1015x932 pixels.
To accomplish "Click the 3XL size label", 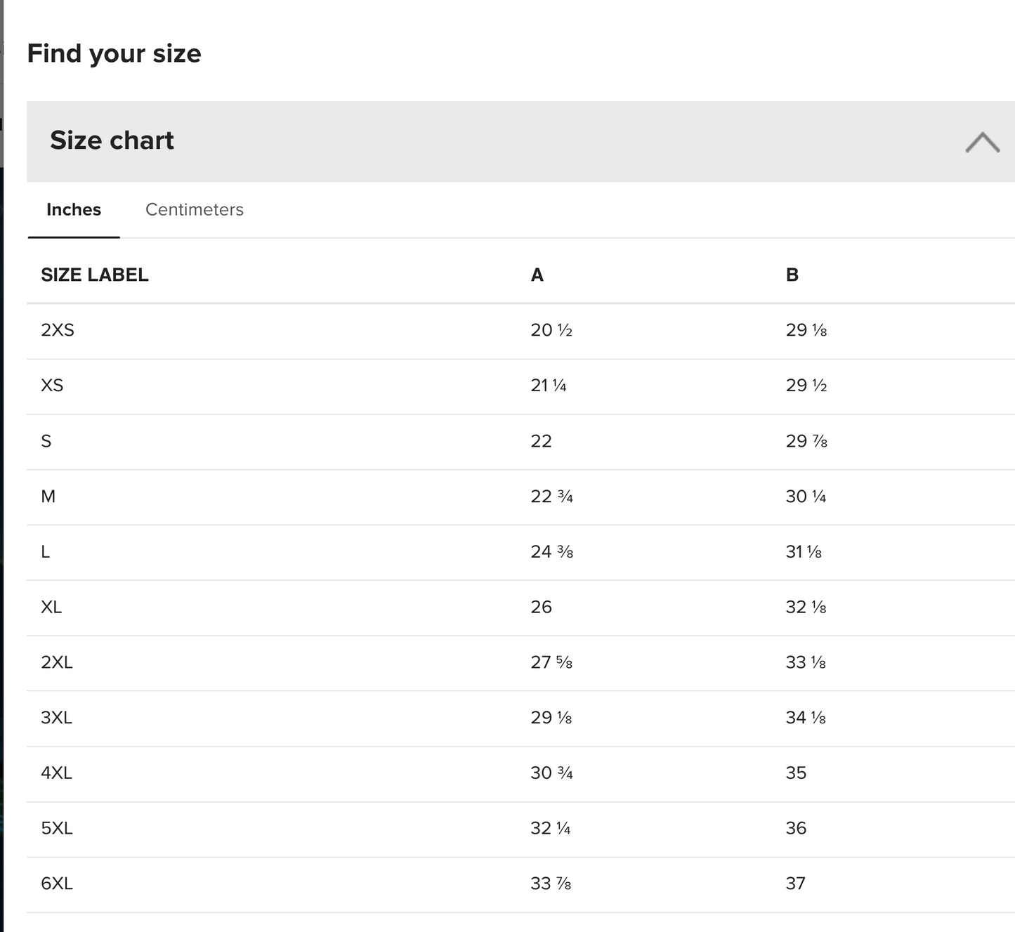I will (57, 718).
